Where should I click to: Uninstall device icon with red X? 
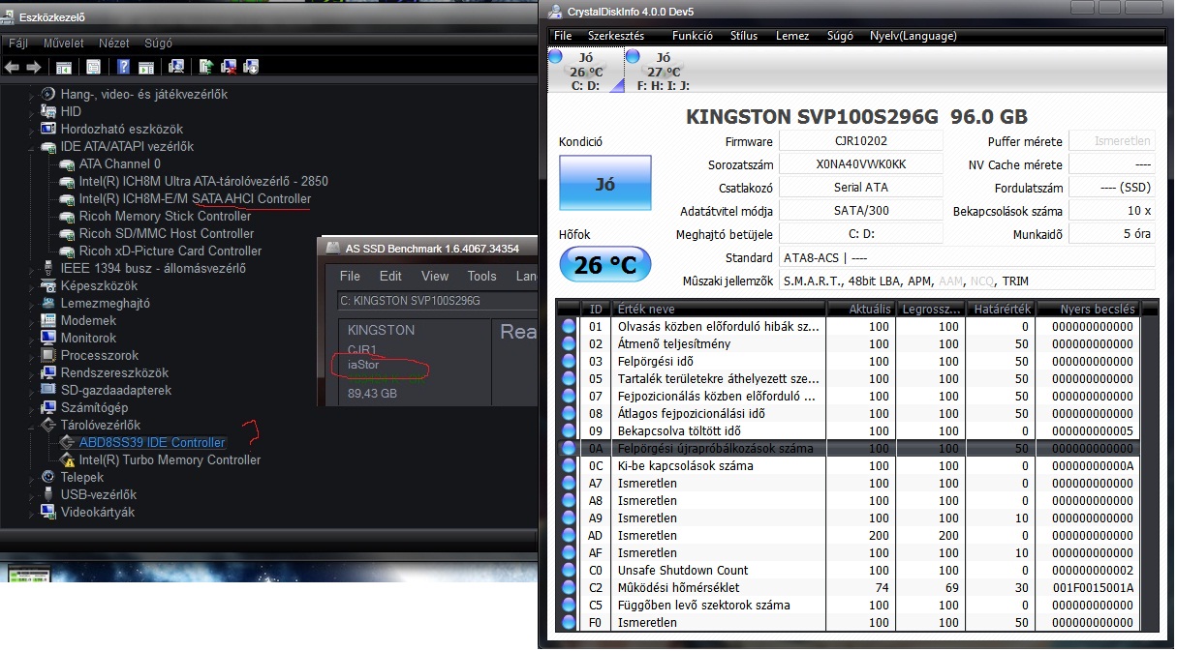click(x=230, y=67)
